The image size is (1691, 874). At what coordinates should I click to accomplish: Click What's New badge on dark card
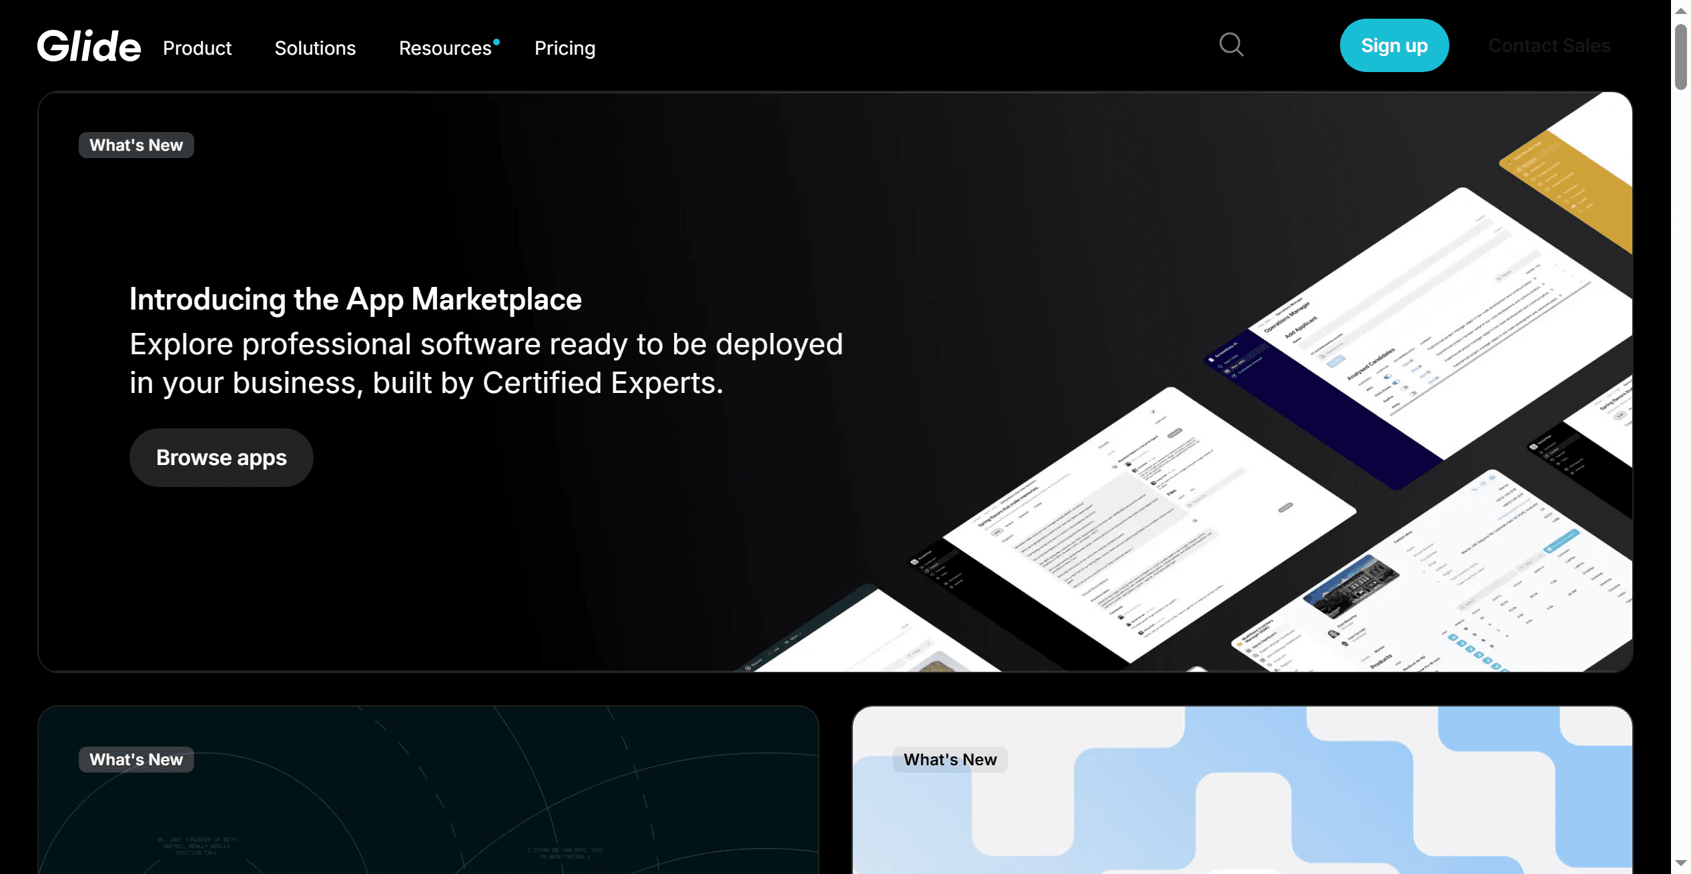tap(136, 760)
